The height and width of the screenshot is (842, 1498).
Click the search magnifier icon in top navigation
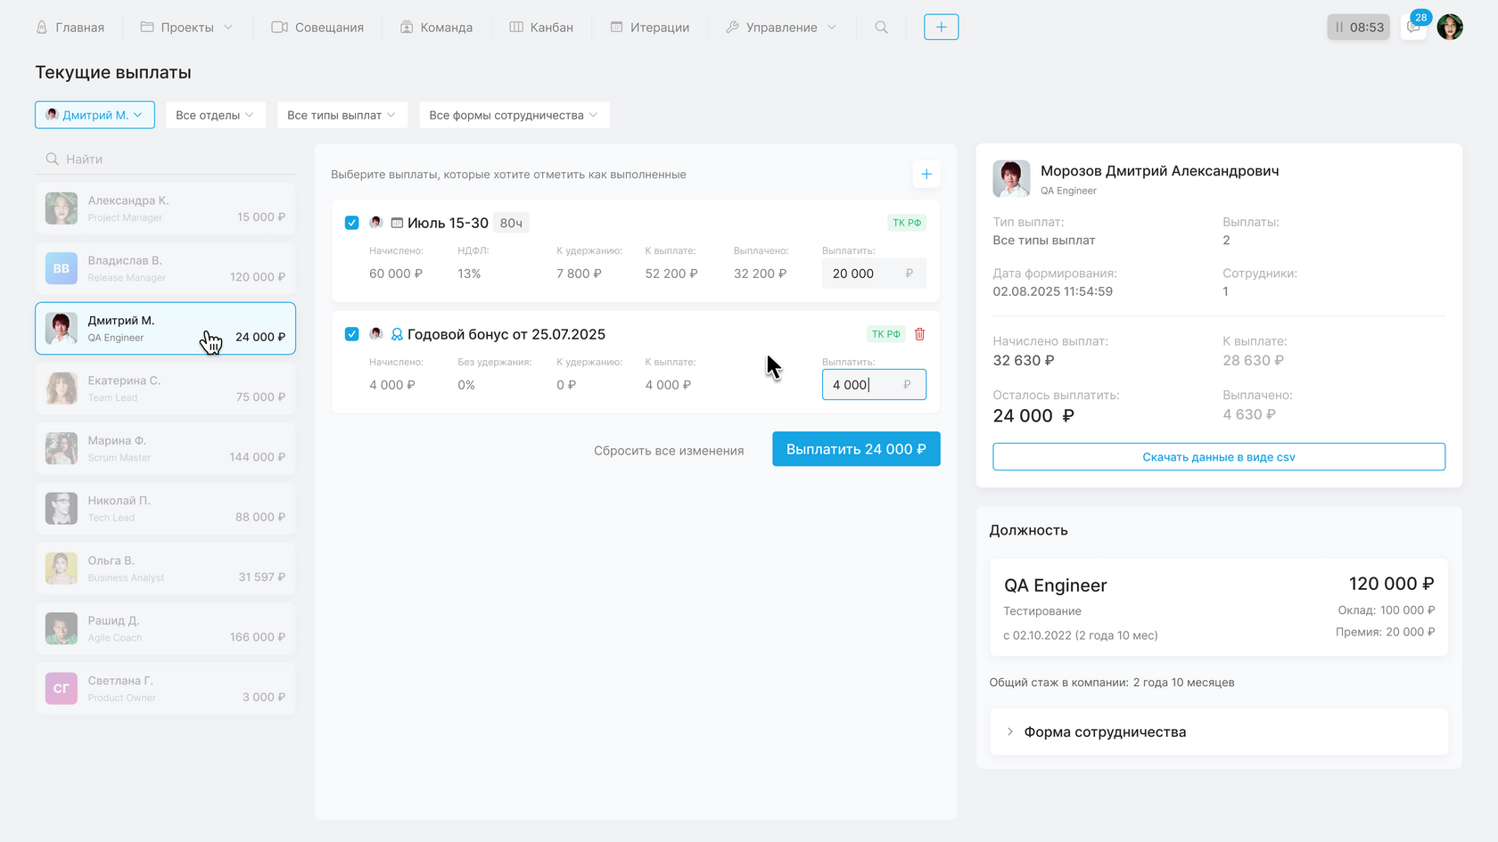(x=881, y=27)
